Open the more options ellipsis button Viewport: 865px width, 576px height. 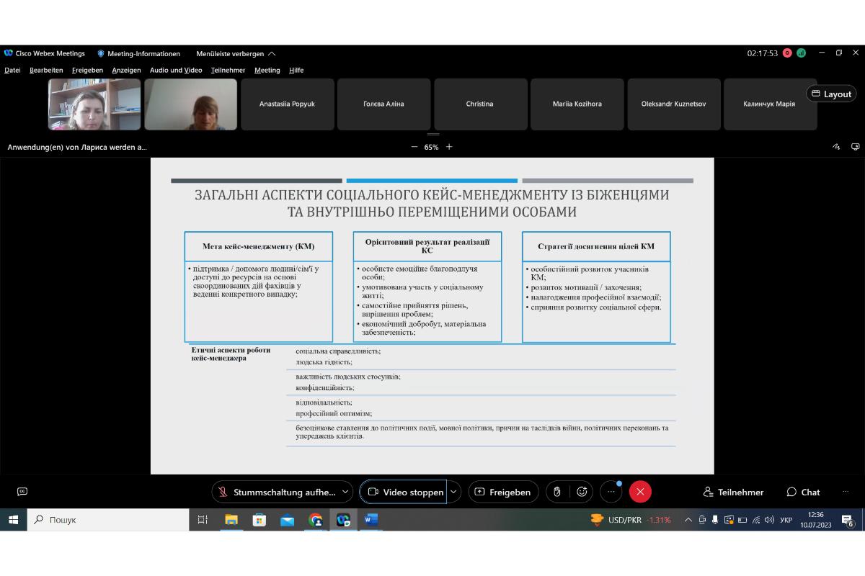click(x=611, y=492)
